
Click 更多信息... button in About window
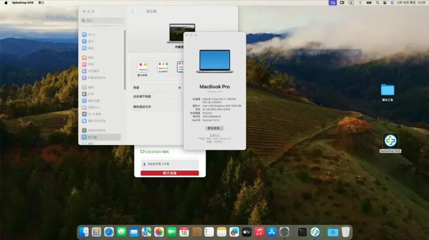pos(214,128)
